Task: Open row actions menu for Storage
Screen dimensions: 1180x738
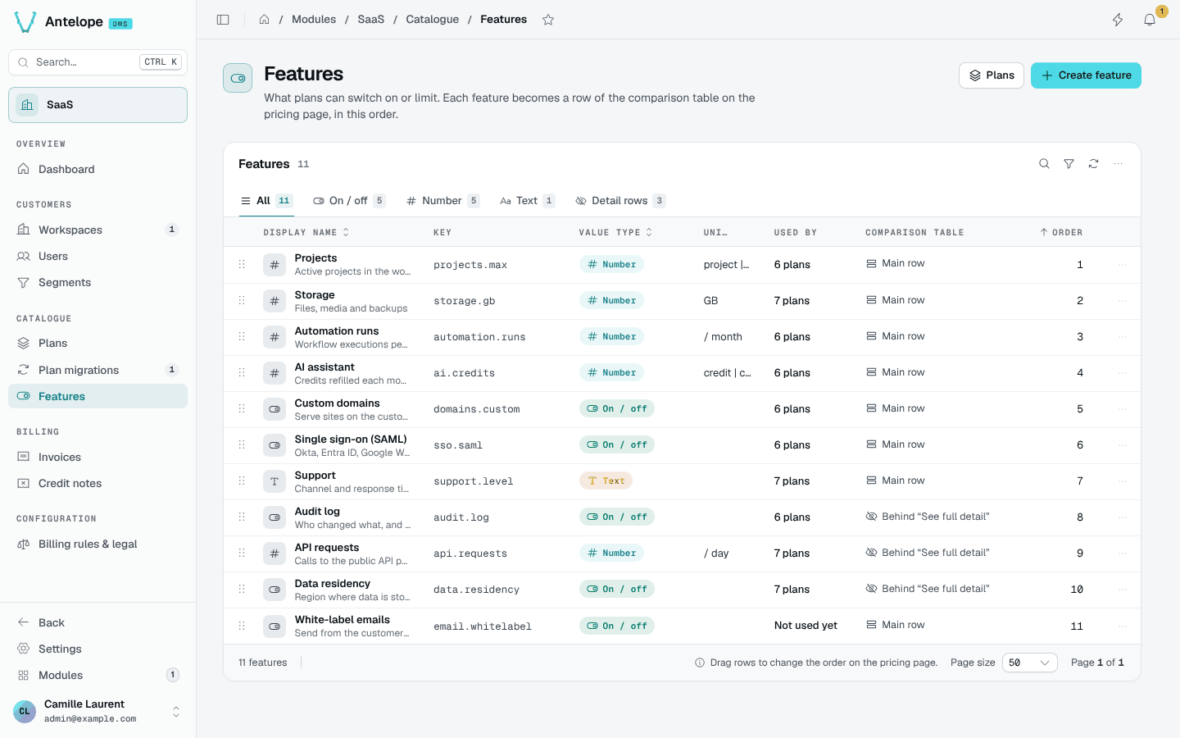Action: (x=1123, y=301)
